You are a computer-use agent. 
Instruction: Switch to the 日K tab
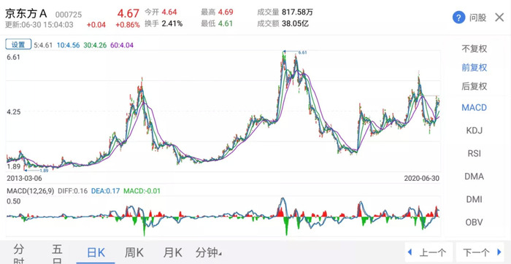pos(96,252)
